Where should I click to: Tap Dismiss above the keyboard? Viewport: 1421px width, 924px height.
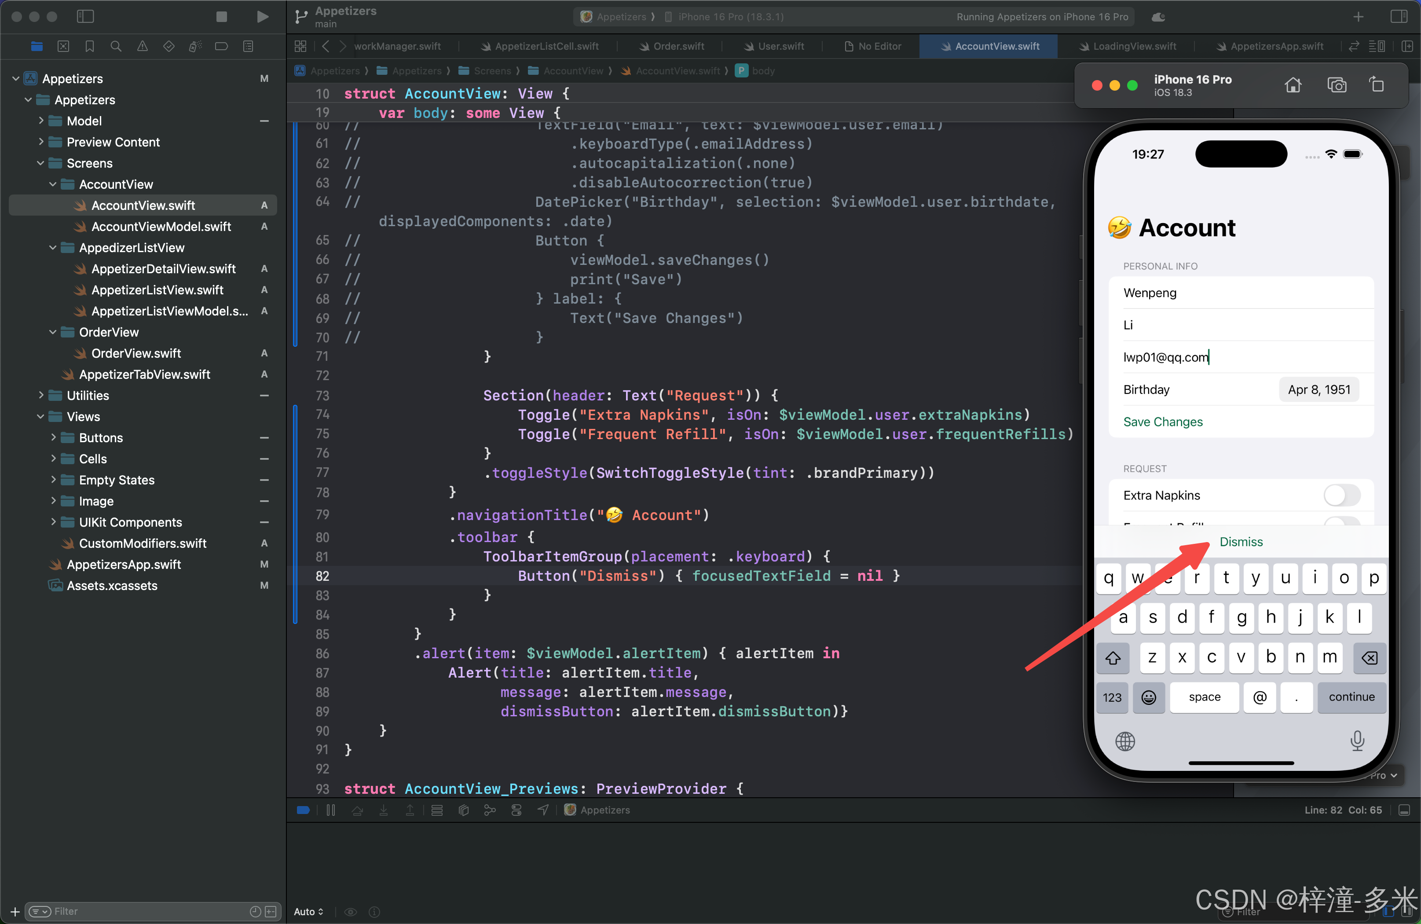1241,542
